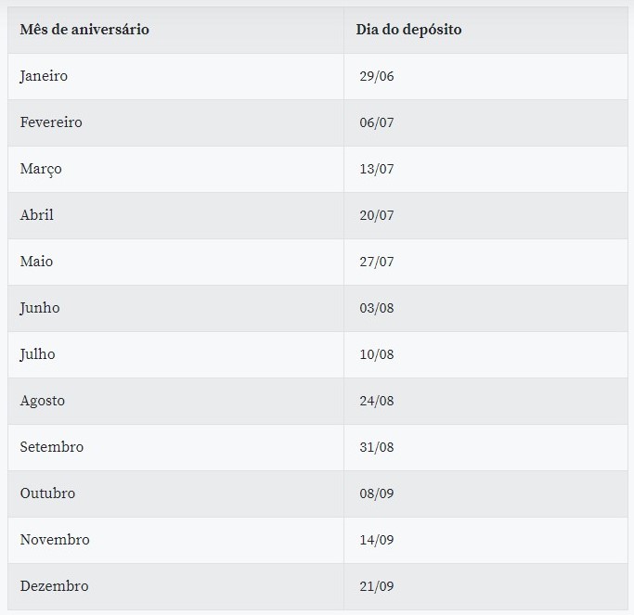Select the Março month cell

click(41, 169)
